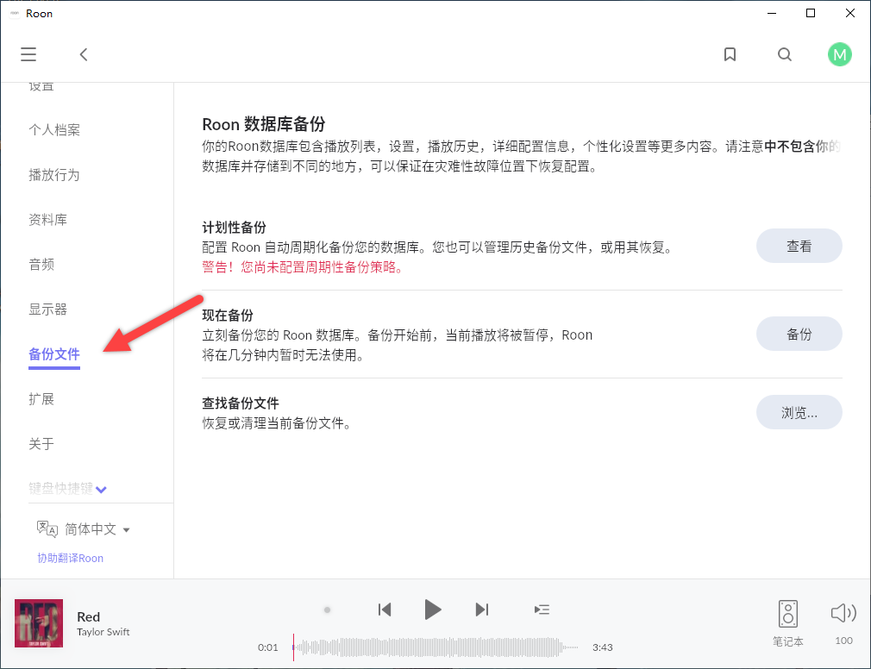The image size is (871, 669).
Task: Seek within the track waveform
Action: click(x=436, y=647)
